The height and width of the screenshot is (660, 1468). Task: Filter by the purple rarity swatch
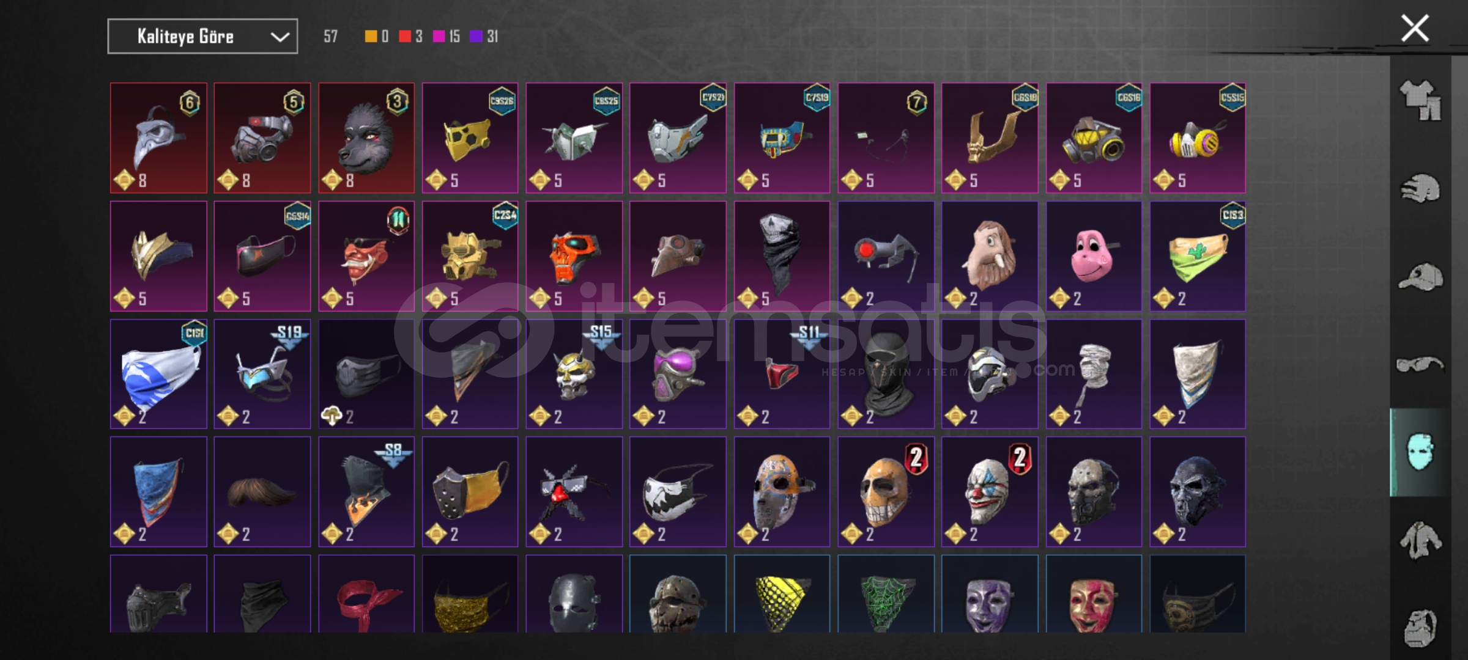click(476, 37)
